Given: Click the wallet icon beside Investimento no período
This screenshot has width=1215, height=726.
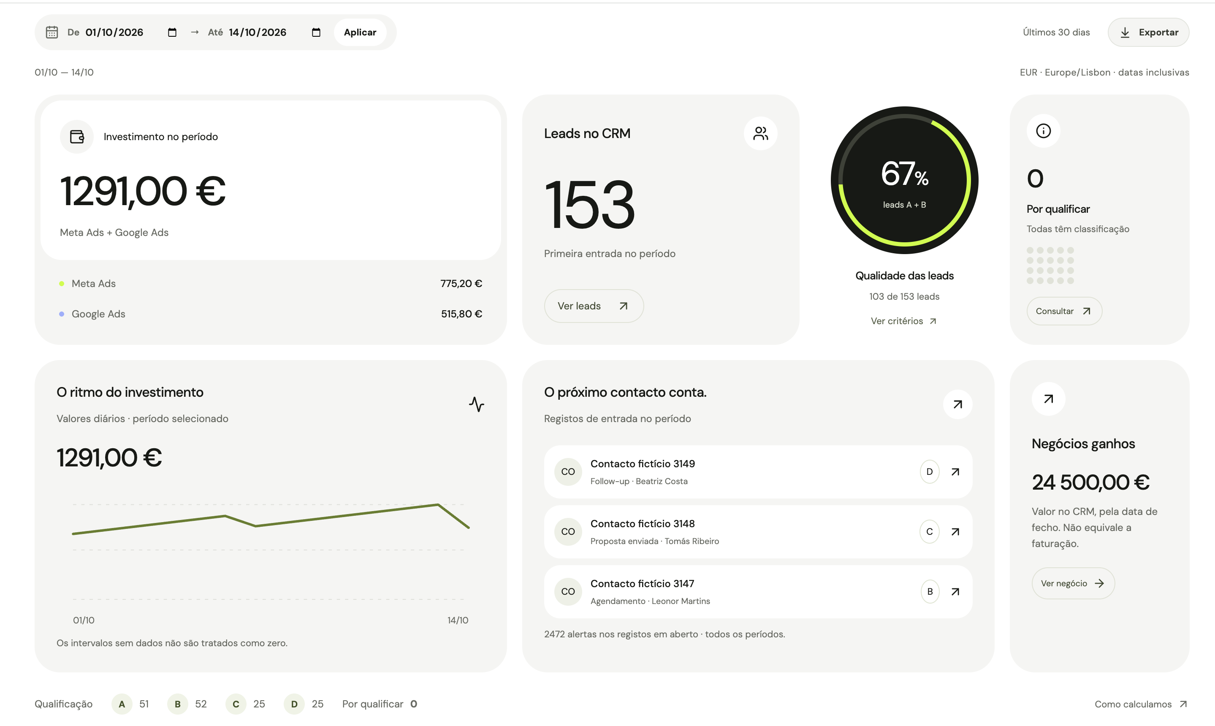Looking at the screenshot, I should click(x=77, y=136).
